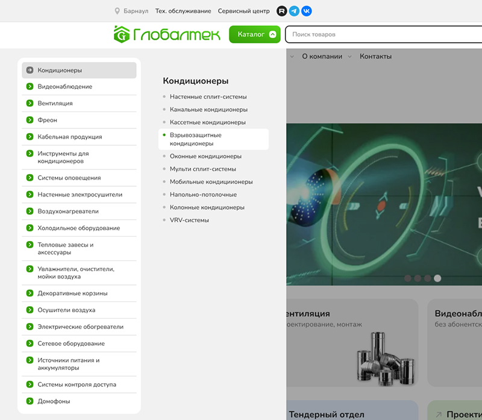Image resolution: width=482 pixels, height=420 pixels.
Task: Select the last carousel slide dot
Action: pos(437,278)
